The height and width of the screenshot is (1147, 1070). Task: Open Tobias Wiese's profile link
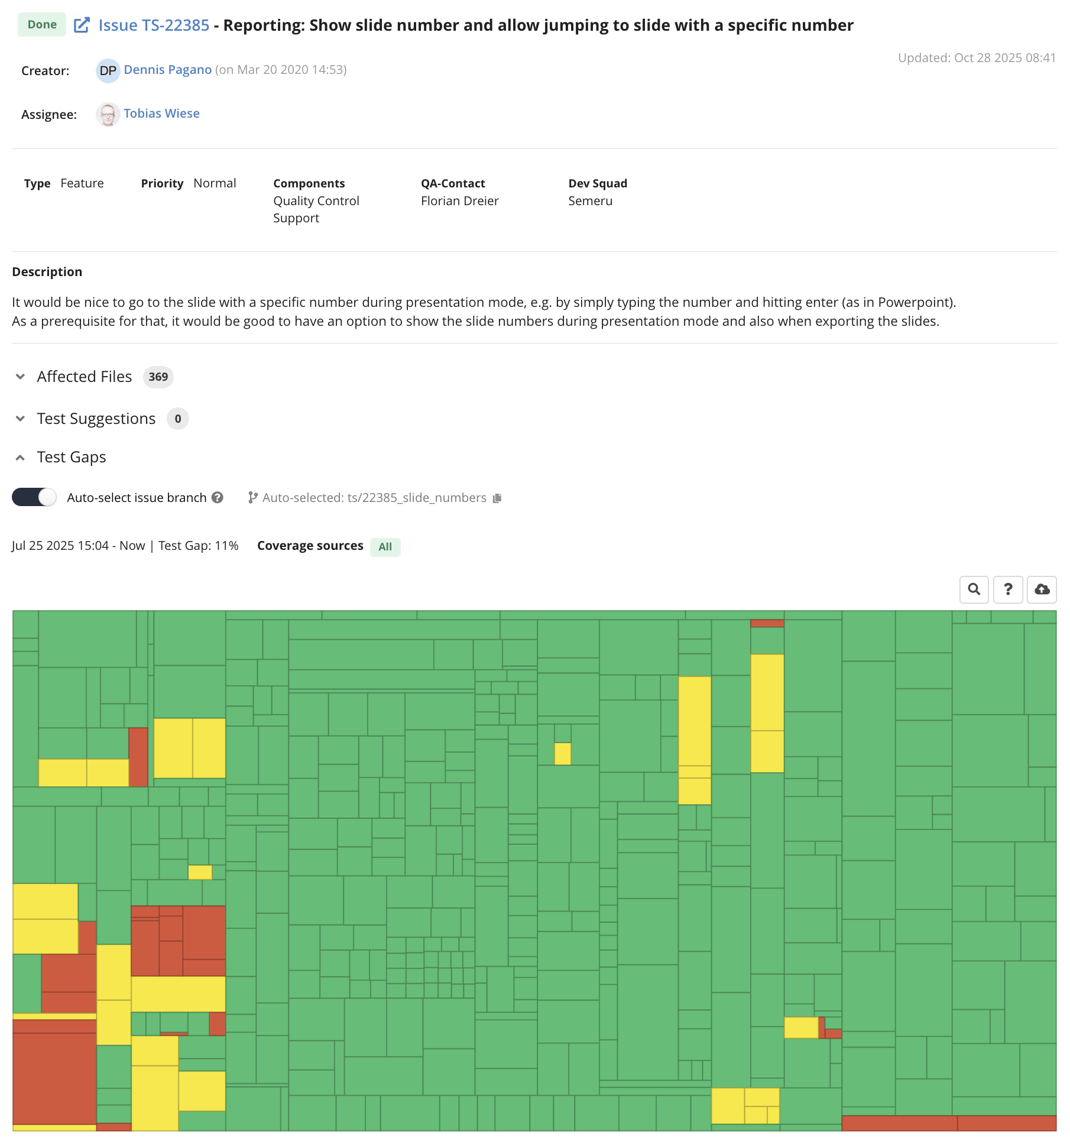[161, 114]
